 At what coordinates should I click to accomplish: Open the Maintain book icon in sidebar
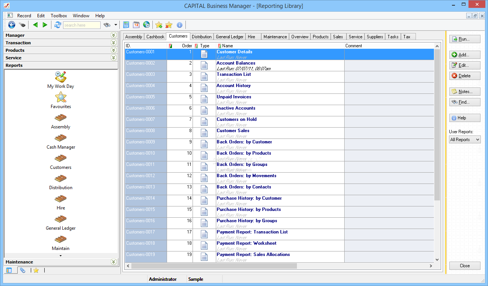(x=60, y=240)
